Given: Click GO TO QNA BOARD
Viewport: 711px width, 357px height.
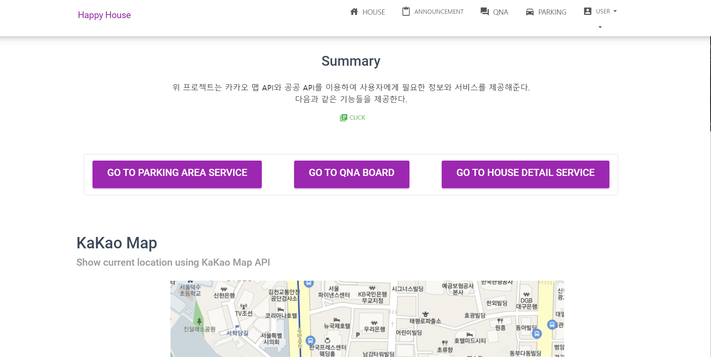Looking at the screenshot, I should [351, 174].
